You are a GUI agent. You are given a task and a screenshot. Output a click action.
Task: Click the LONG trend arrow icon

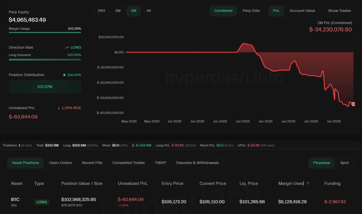67,48
